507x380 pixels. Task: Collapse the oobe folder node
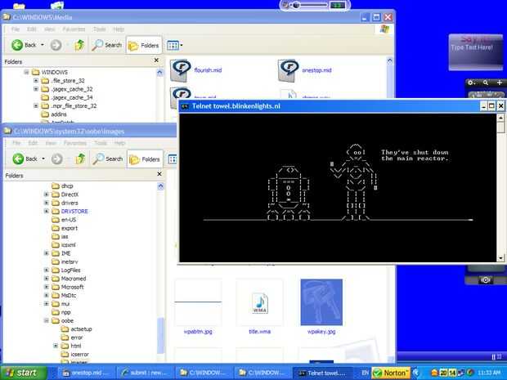tap(47, 320)
